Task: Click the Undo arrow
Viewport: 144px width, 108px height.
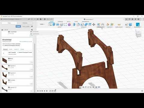Action: pos(48,19)
